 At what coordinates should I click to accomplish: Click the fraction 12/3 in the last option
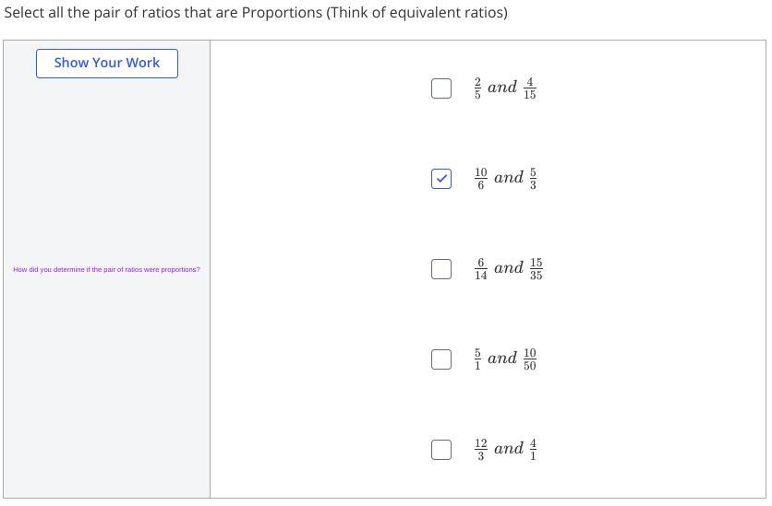480,449
